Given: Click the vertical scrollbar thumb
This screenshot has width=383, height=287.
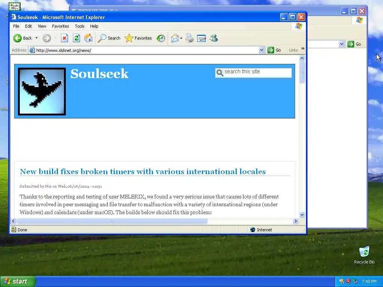Looking at the screenshot, I should pos(302,72).
